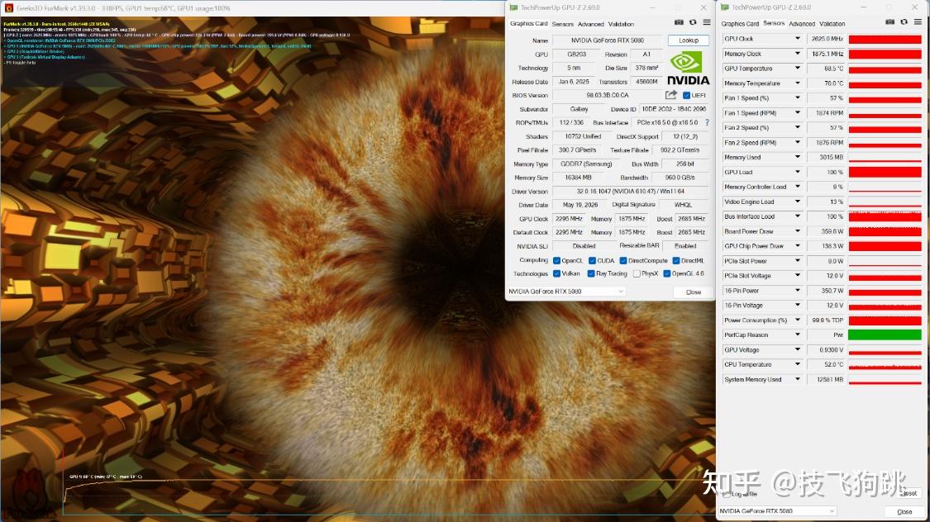Switch to Validation tab in Graphics Card window
This screenshot has width=930, height=522.
tap(621, 24)
